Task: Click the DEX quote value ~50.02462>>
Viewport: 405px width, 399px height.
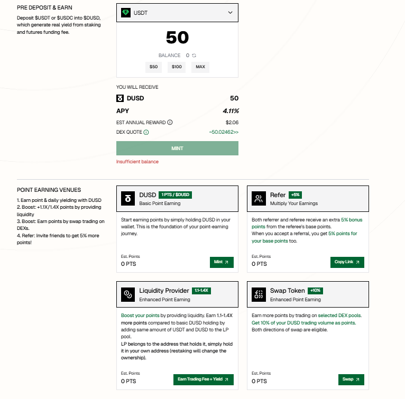Action: coord(223,133)
